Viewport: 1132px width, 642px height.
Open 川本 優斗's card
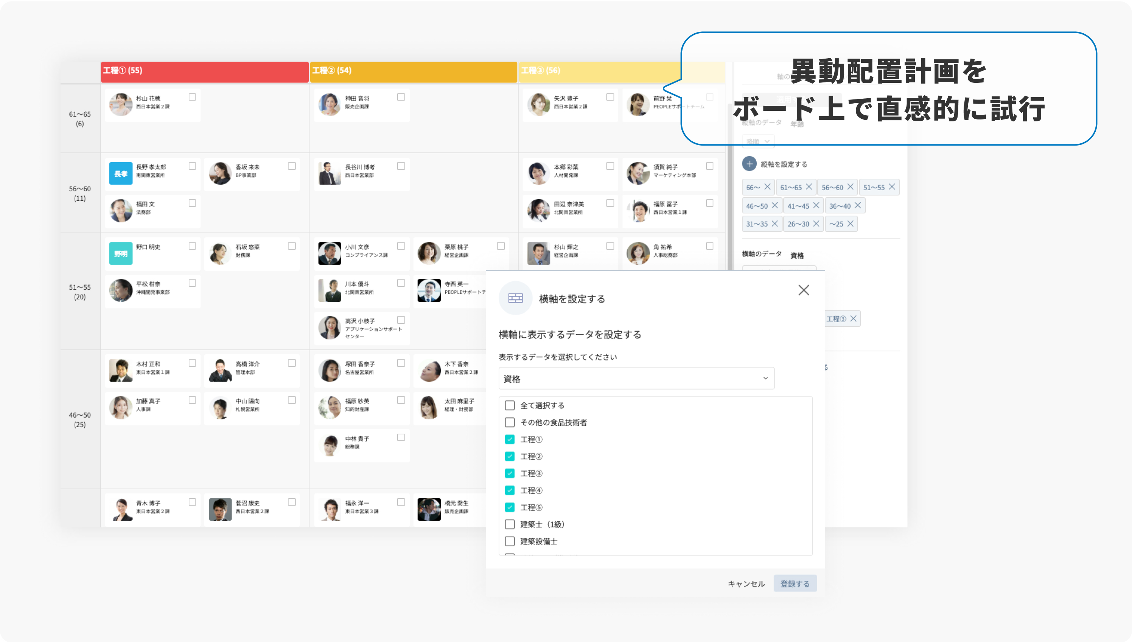[x=362, y=291]
